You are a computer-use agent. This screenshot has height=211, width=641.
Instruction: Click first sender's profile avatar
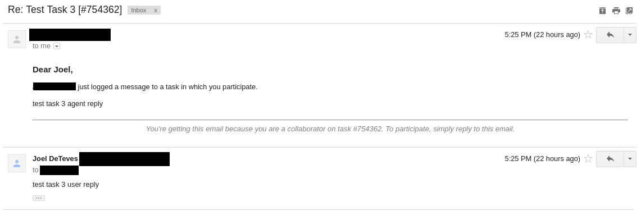click(17, 39)
